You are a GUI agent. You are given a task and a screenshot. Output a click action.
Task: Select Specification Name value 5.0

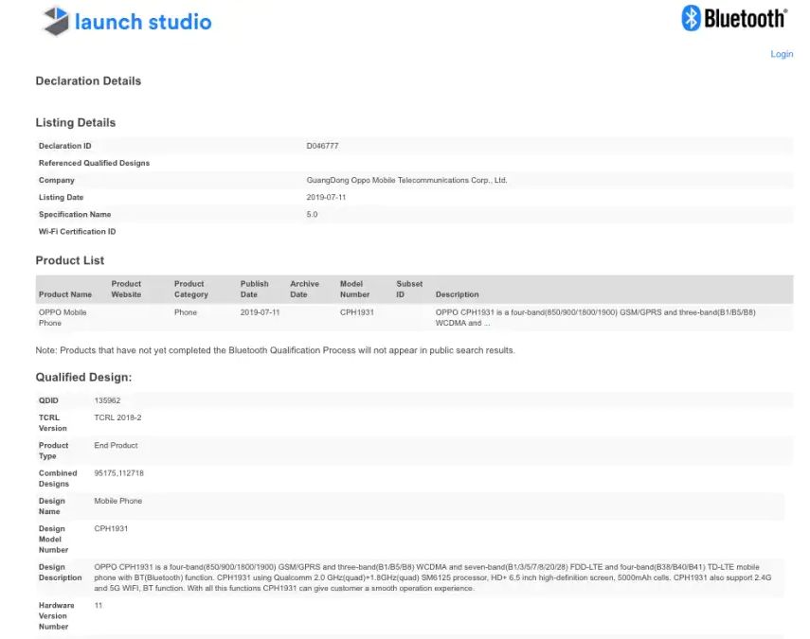point(312,214)
